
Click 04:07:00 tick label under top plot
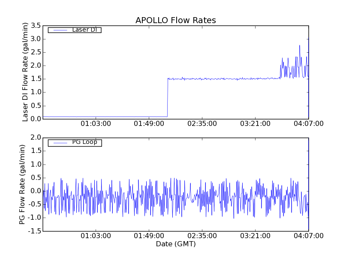coord(308,124)
